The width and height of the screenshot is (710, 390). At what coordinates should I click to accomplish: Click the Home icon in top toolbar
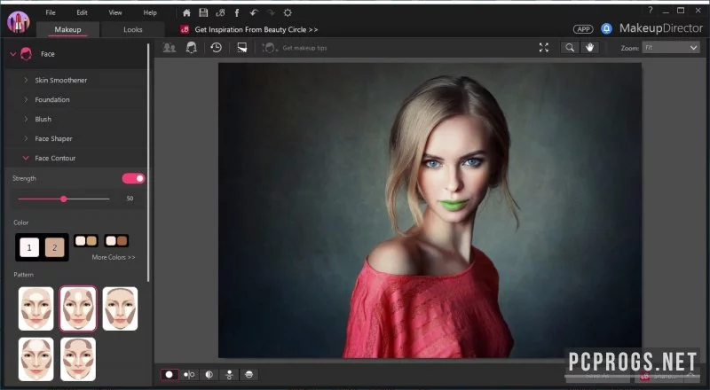(x=186, y=12)
